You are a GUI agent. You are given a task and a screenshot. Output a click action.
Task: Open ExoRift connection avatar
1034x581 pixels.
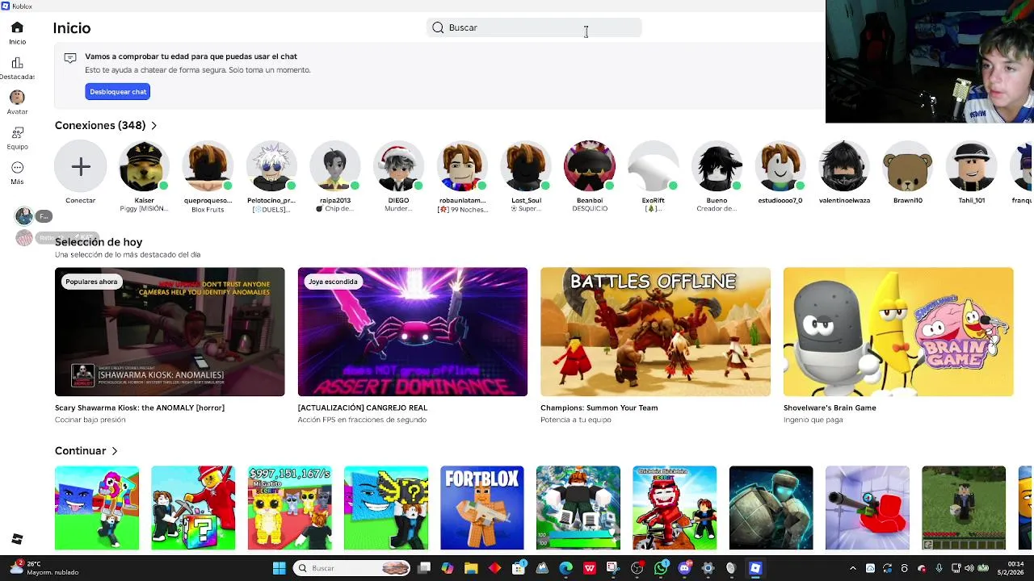654,166
